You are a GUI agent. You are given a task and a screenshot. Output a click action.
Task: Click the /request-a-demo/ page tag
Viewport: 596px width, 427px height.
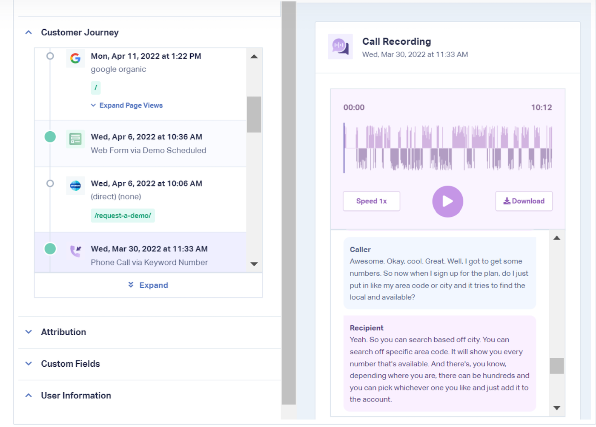[x=123, y=215]
